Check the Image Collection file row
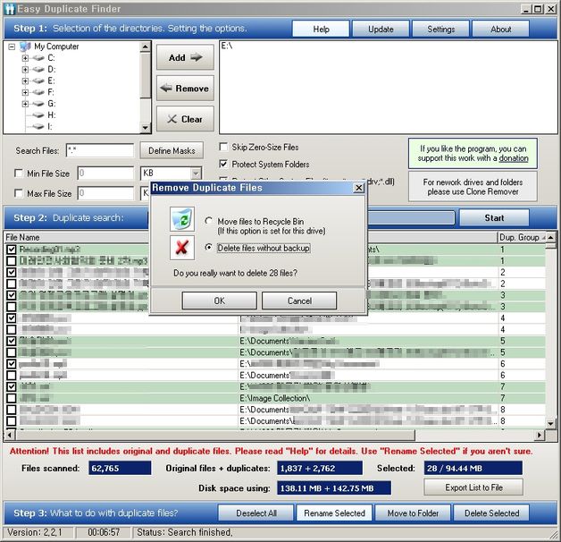561x542 pixels. click(12, 398)
